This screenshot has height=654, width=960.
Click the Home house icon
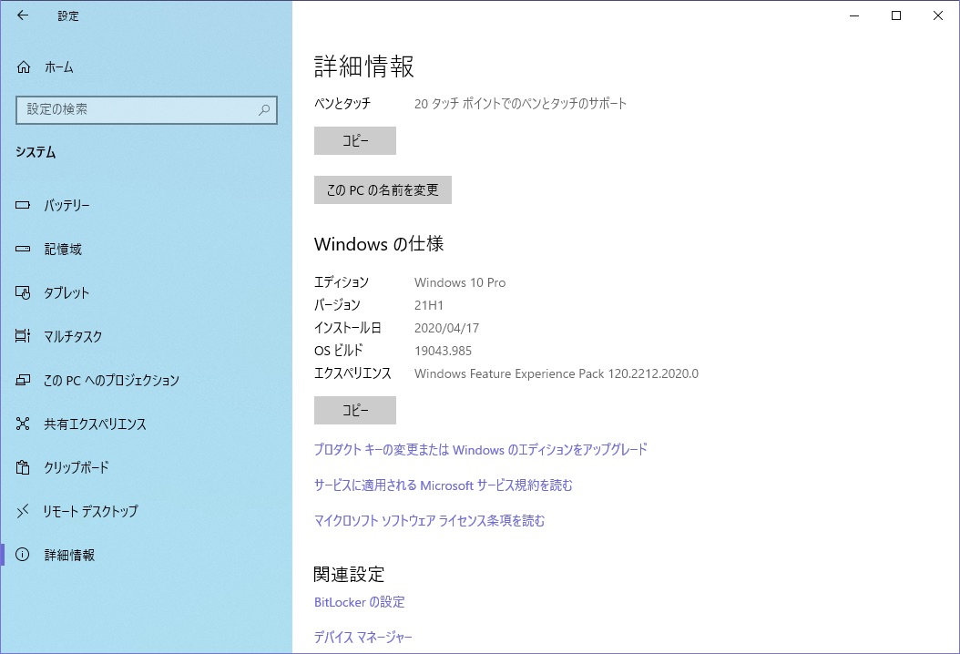pyautogui.click(x=24, y=66)
